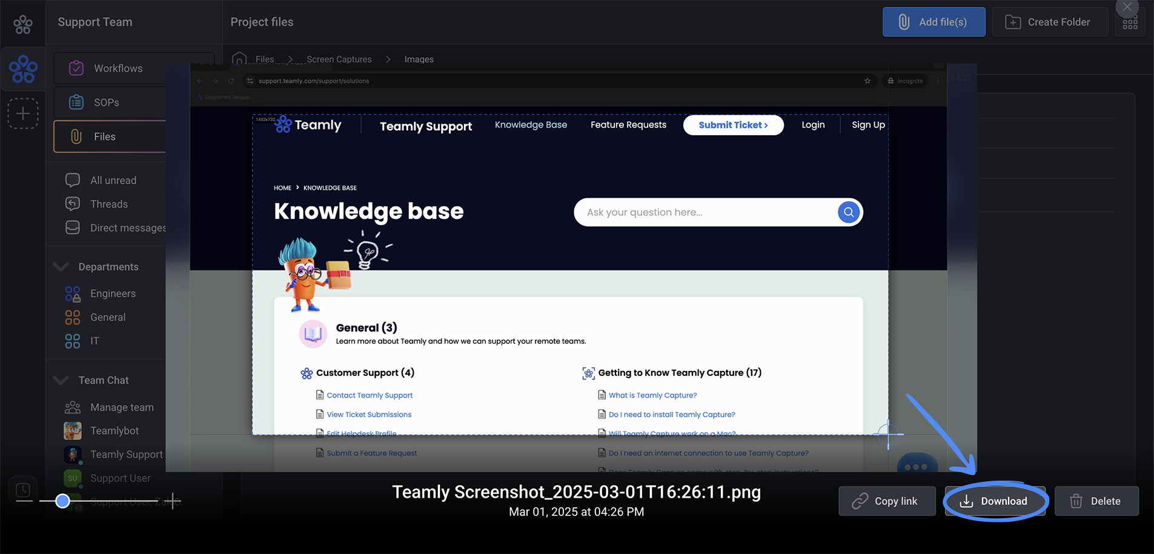The height and width of the screenshot is (554, 1154).
Task: Click the Project files heading
Action: coord(262,22)
